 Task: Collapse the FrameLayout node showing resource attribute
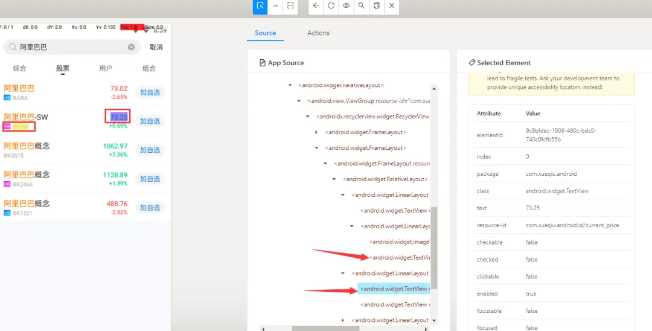325,164
